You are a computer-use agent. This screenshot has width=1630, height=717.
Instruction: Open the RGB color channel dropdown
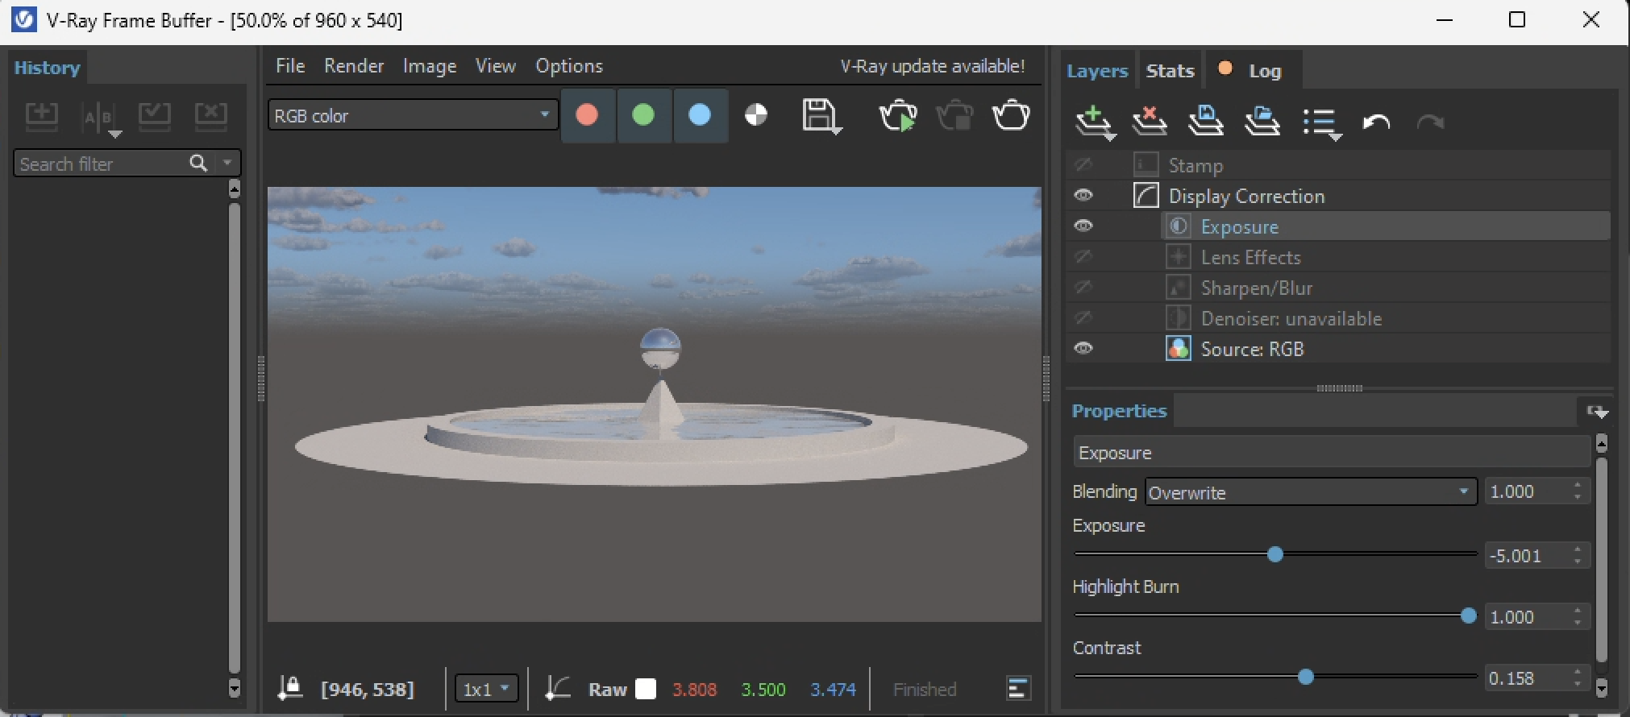coord(413,116)
